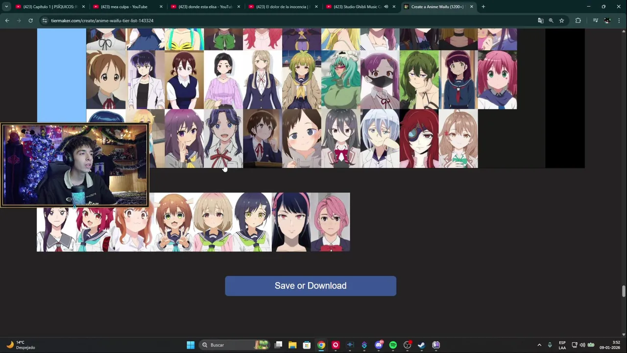Viewport: 627px width, 353px height.
Task: Reload the TierMaker page
Action: [30, 21]
